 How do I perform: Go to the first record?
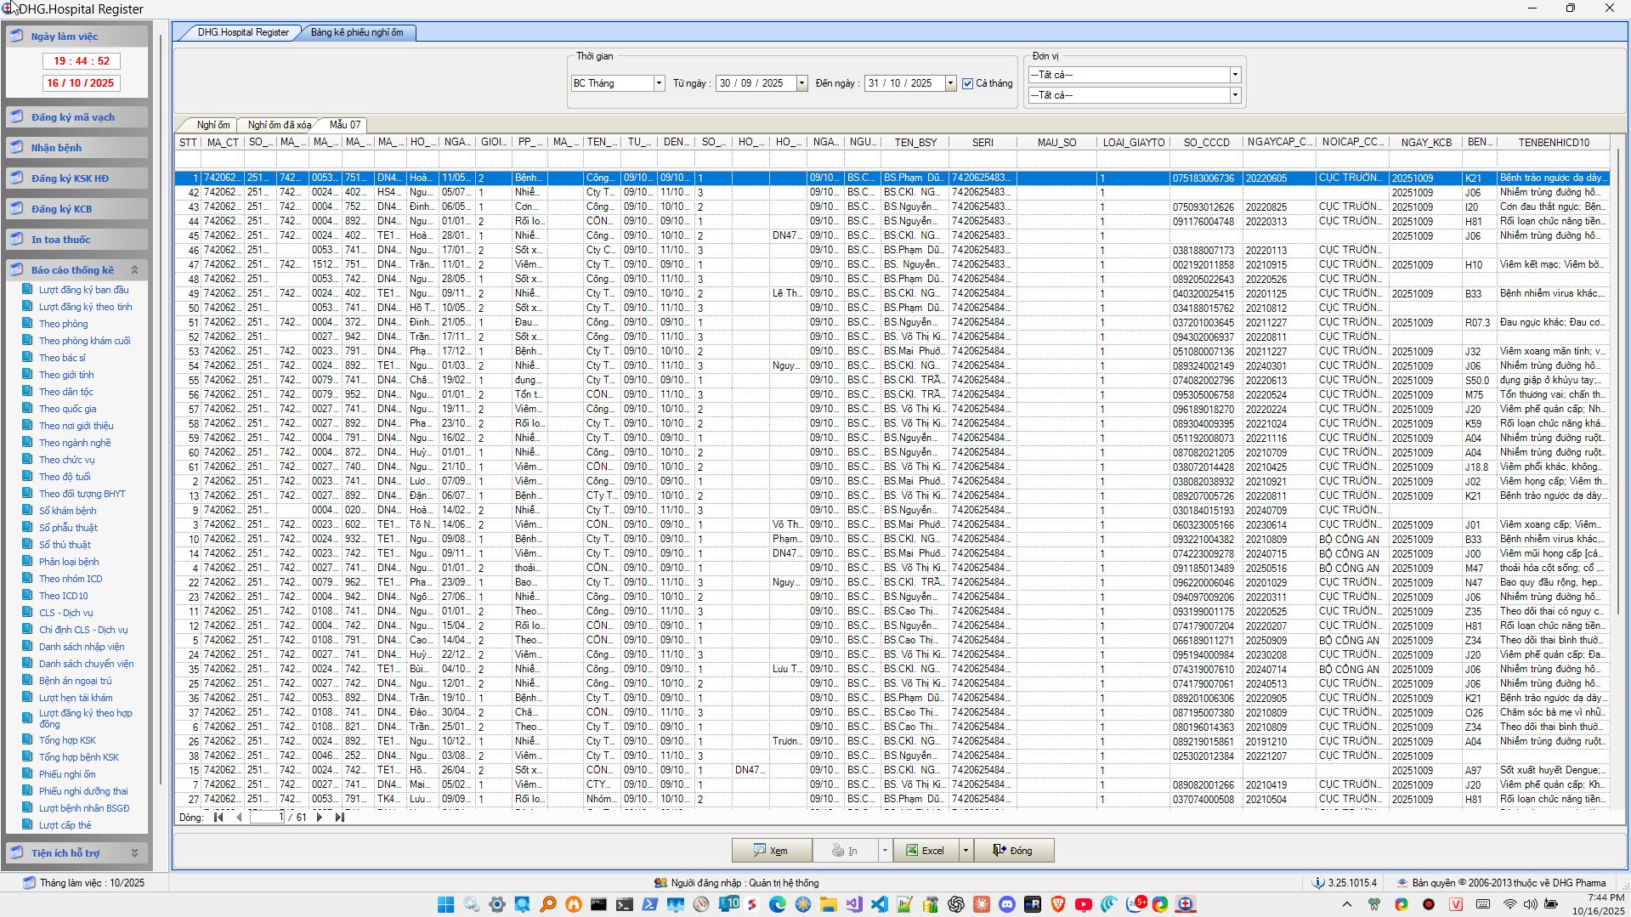coord(218,818)
